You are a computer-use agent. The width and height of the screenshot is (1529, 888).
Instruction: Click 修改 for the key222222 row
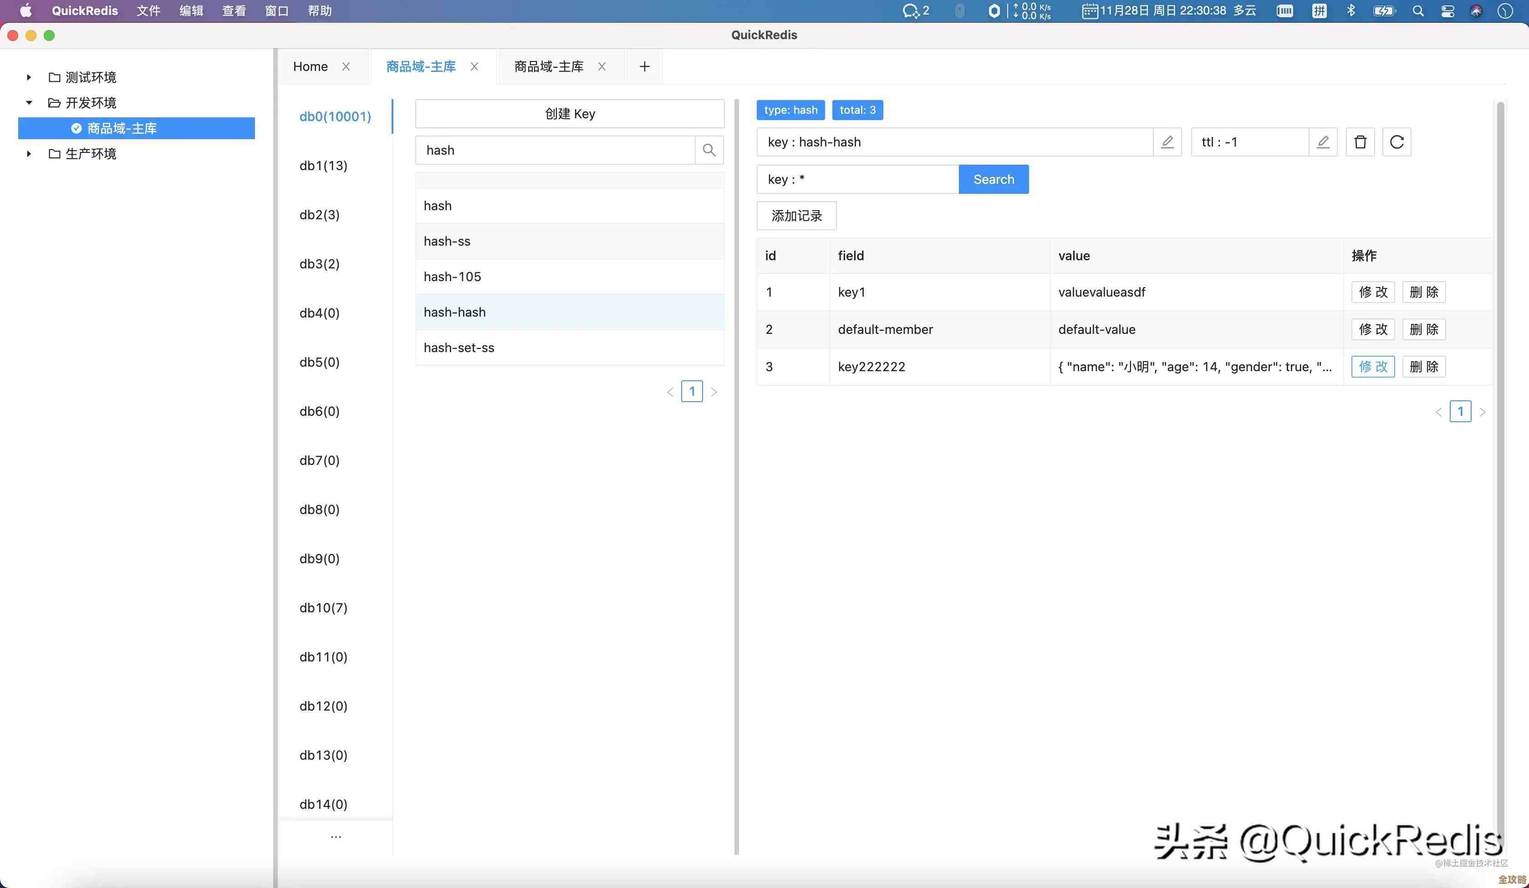tap(1372, 367)
